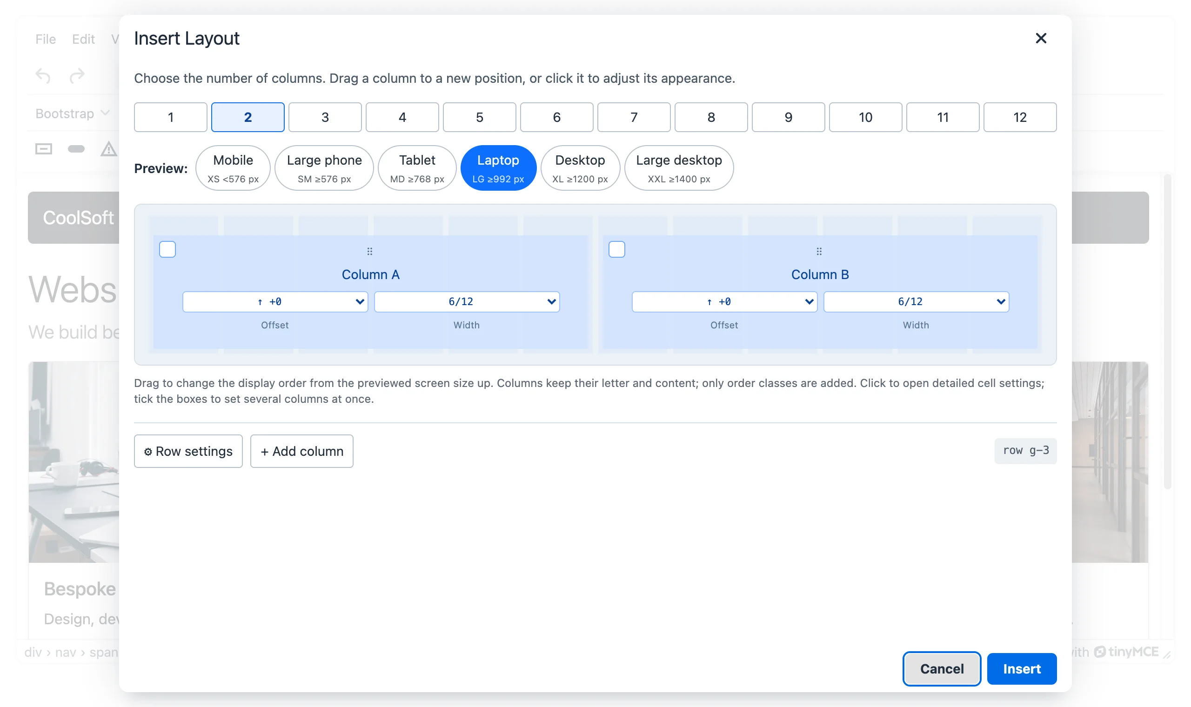The image size is (1191, 707).
Task: Open Column A offset dropdown
Action: (275, 301)
